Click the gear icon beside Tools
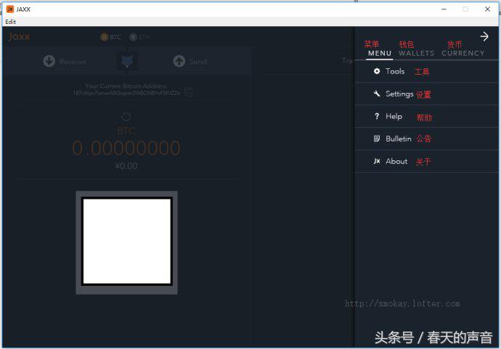The height and width of the screenshot is (349, 501). point(377,71)
